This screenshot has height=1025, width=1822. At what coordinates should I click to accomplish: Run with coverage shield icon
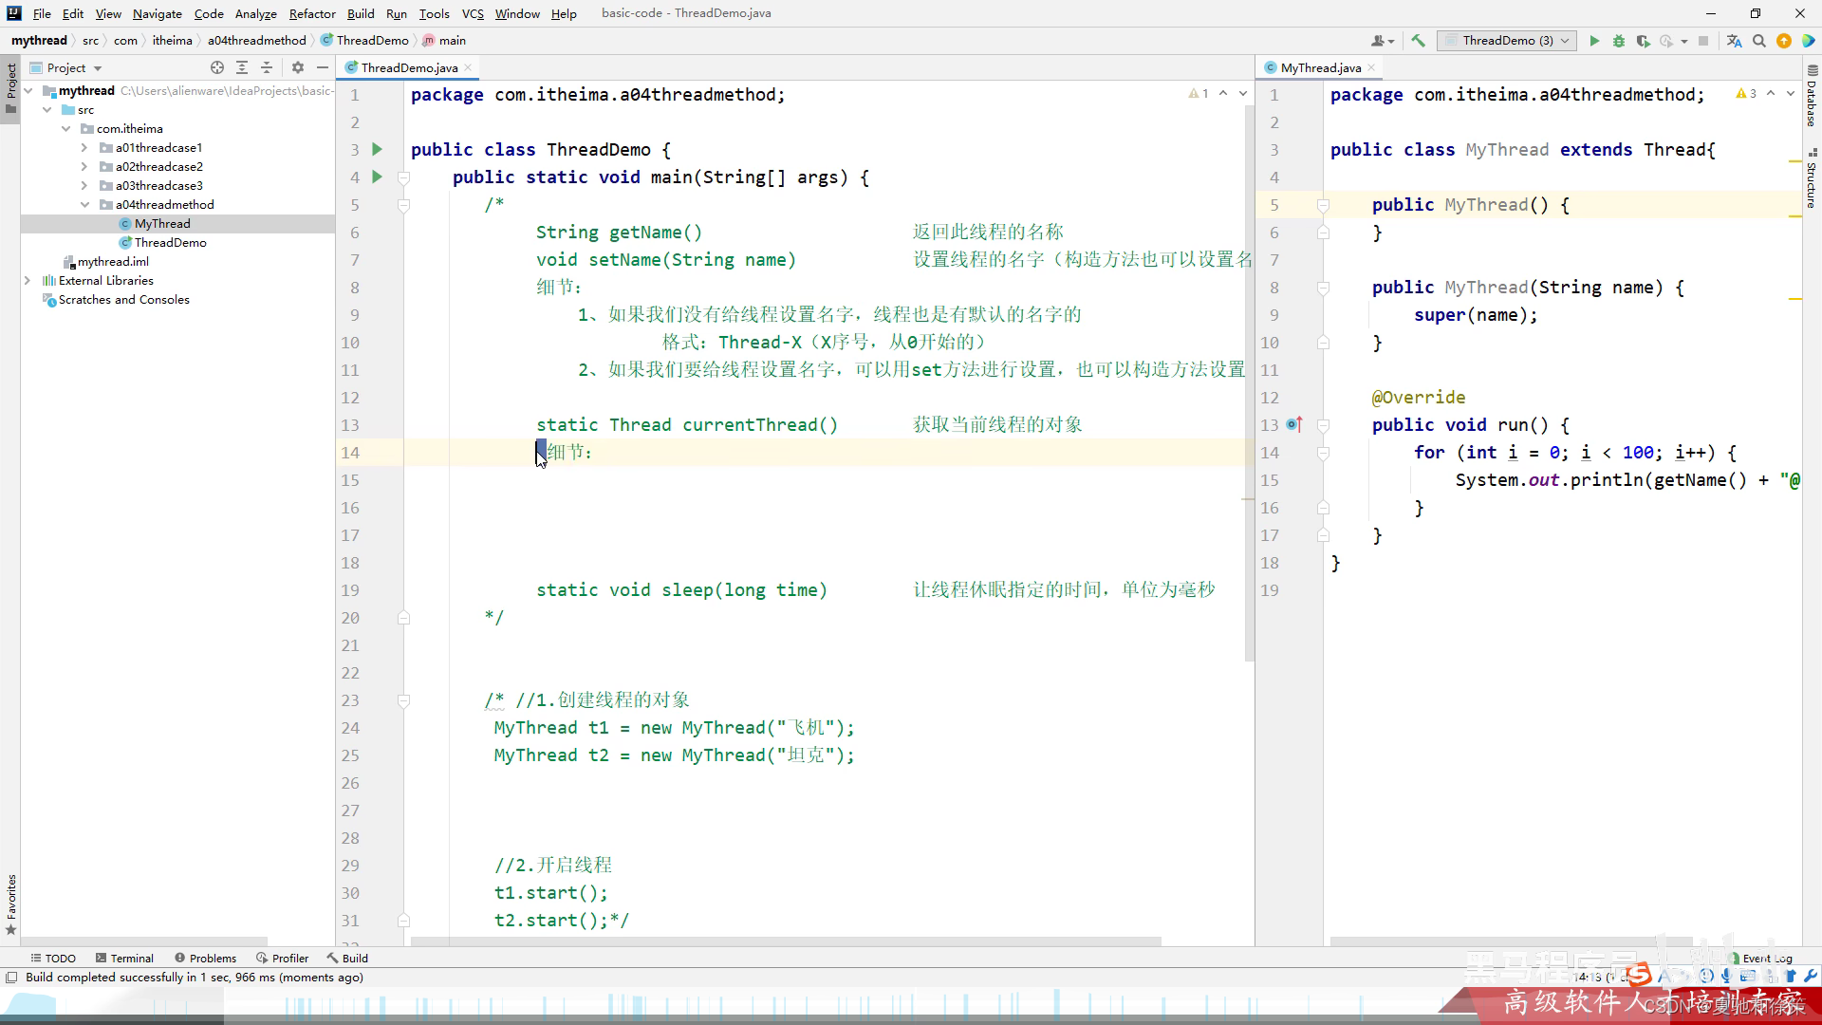coord(1643,41)
